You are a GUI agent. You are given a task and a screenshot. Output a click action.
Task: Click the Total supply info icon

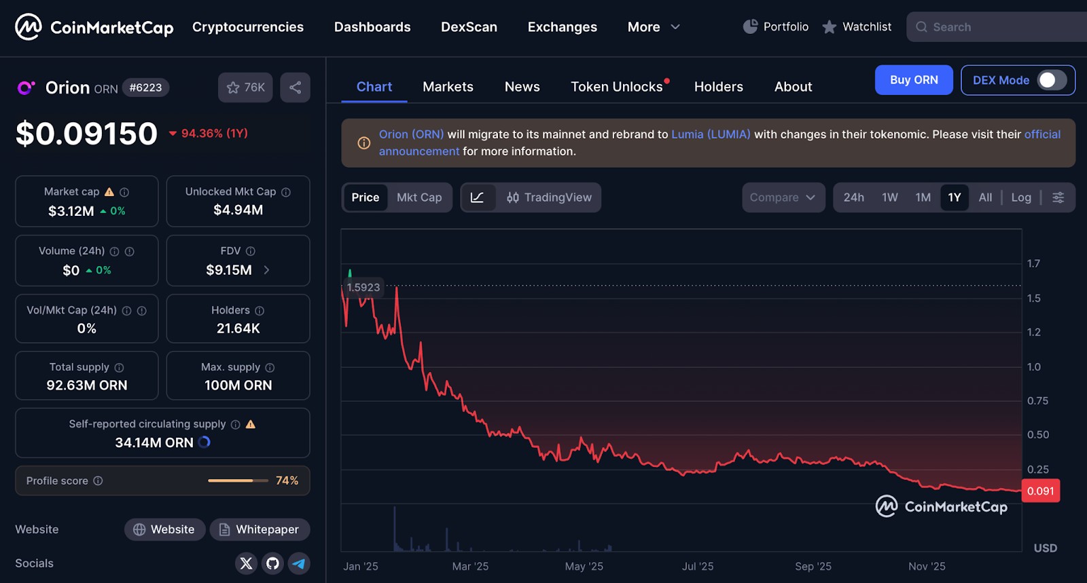point(119,367)
